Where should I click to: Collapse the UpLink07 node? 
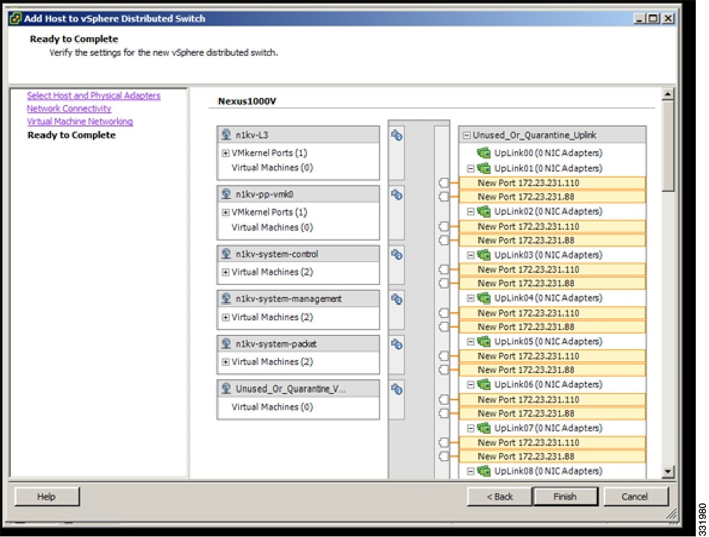[x=471, y=428]
